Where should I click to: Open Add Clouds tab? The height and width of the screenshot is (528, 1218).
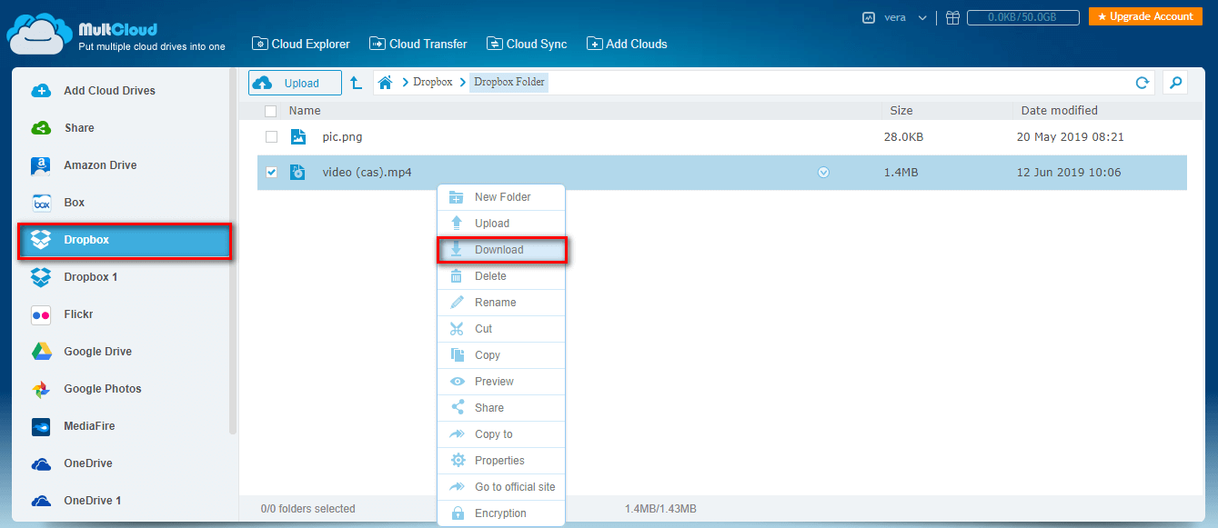point(627,44)
